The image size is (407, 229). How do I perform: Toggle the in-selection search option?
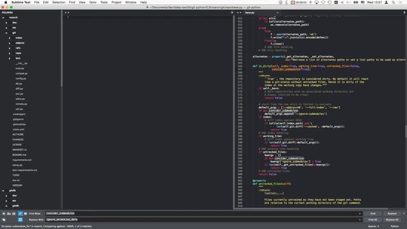pyautogui.click(x=25, y=214)
